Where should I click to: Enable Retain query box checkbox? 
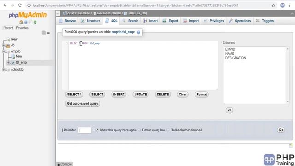[x=139, y=130]
